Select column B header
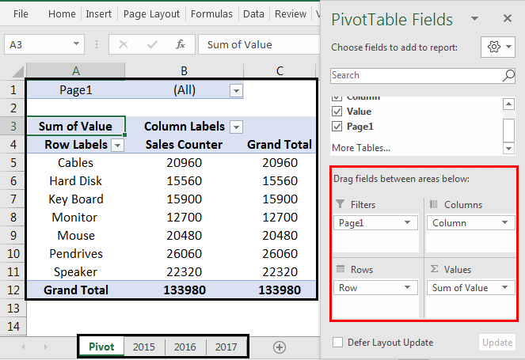The height and width of the screenshot is (360, 525). (x=185, y=71)
